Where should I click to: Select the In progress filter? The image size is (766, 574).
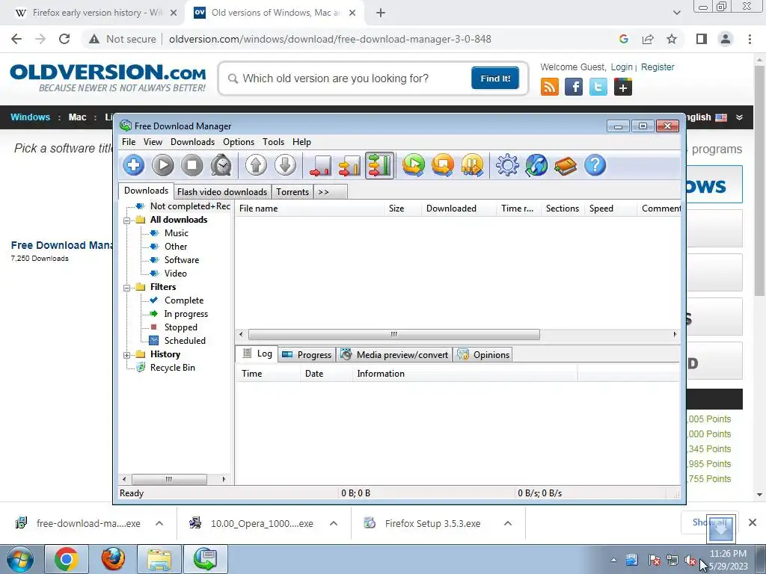pyautogui.click(x=186, y=314)
